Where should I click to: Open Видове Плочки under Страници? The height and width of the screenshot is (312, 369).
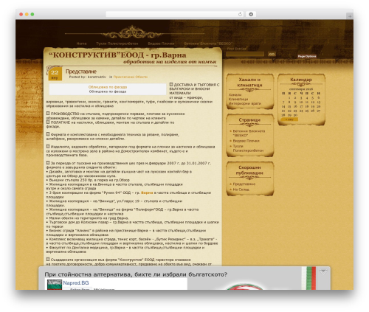(246, 141)
